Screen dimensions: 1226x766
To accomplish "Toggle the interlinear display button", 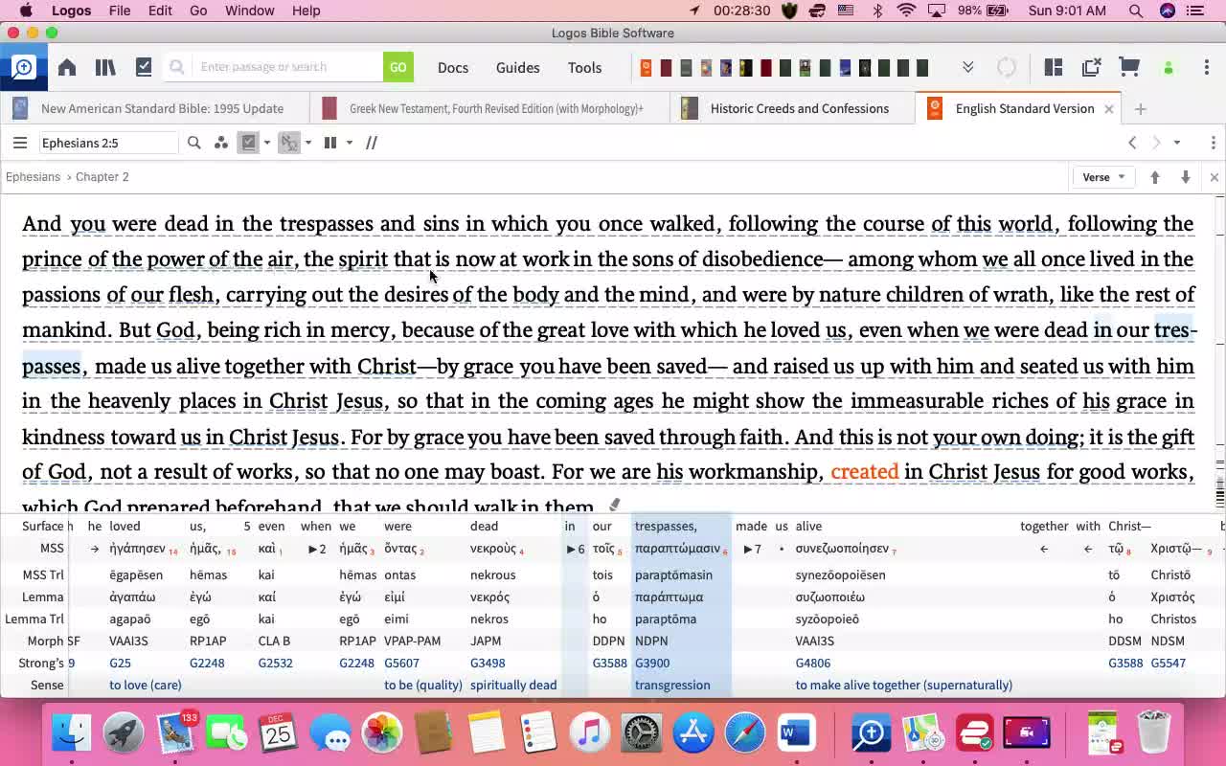I will [x=249, y=143].
